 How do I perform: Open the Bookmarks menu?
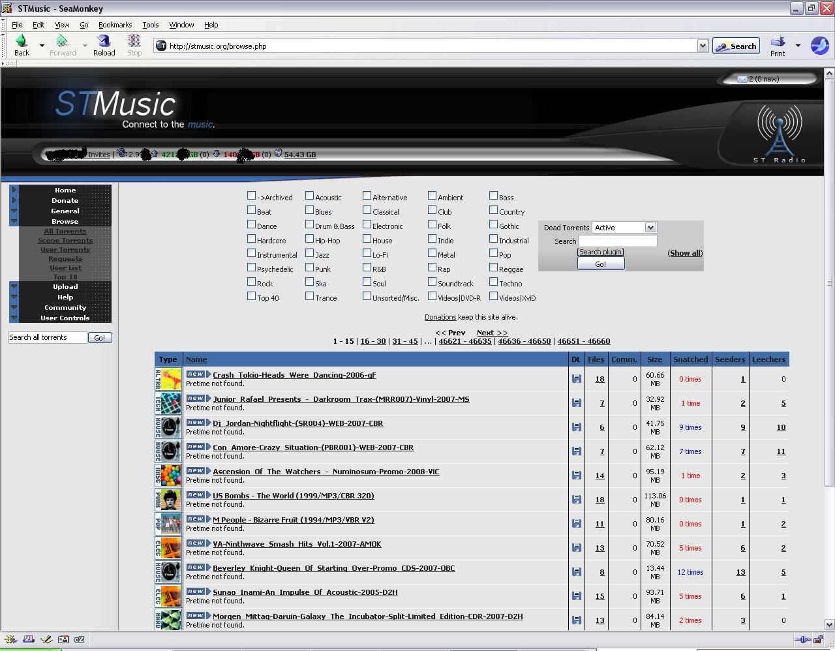click(x=115, y=25)
